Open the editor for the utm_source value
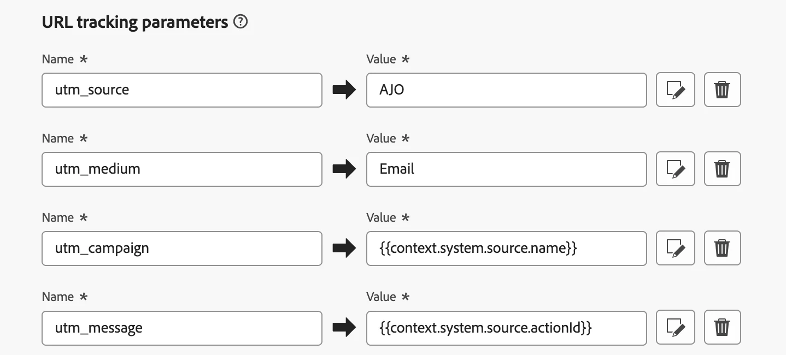 tap(675, 90)
